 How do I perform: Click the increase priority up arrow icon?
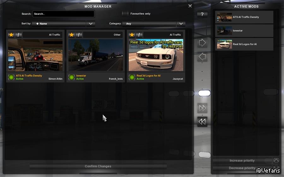(x=276, y=160)
